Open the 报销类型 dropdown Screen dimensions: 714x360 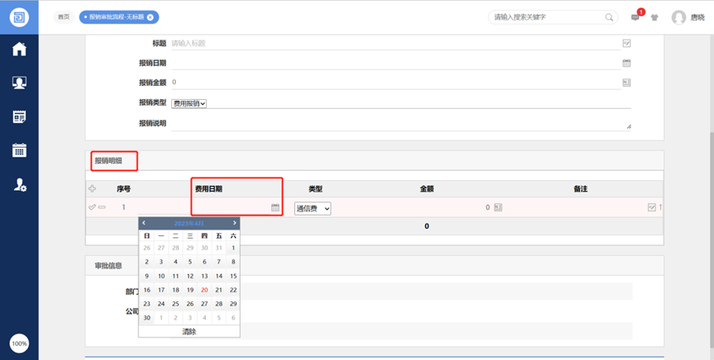tap(189, 103)
